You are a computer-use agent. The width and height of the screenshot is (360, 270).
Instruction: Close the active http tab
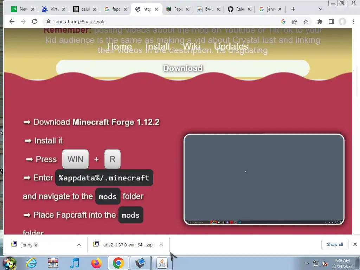tap(156, 9)
